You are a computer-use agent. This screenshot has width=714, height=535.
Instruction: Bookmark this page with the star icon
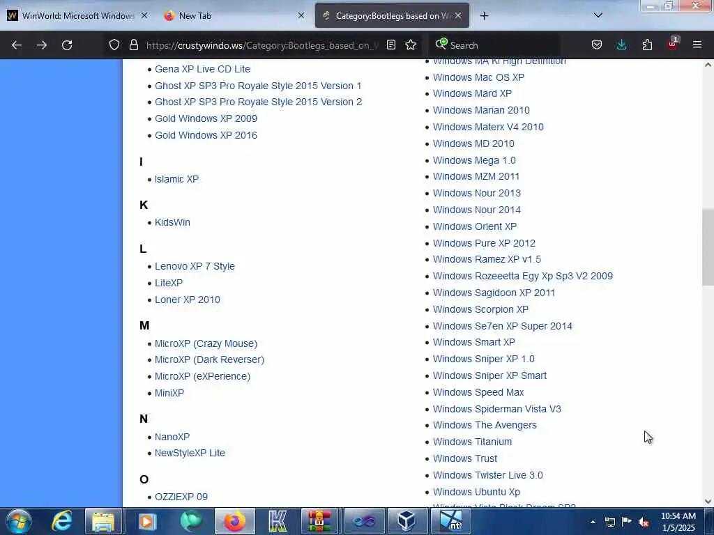coord(411,45)
